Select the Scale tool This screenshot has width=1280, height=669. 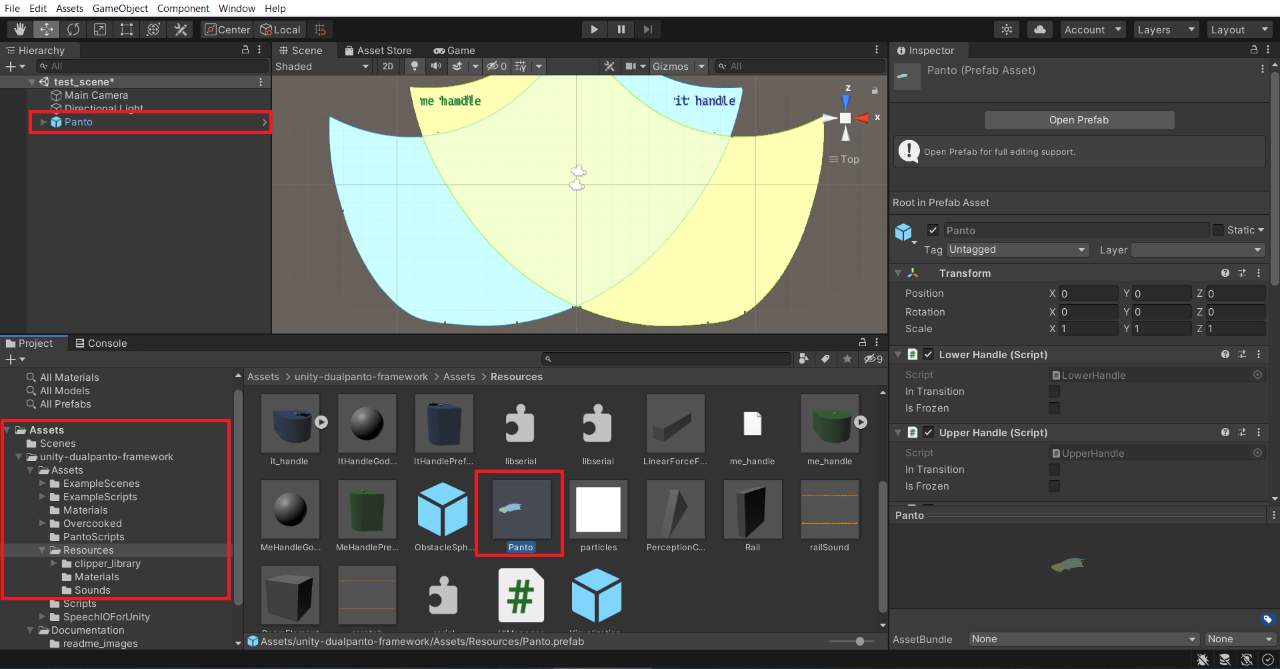point(100,29)
